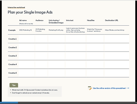
Task: Select the Ad name cell for Creative 3
Action: pyautogui.click(x=27, y=56)
